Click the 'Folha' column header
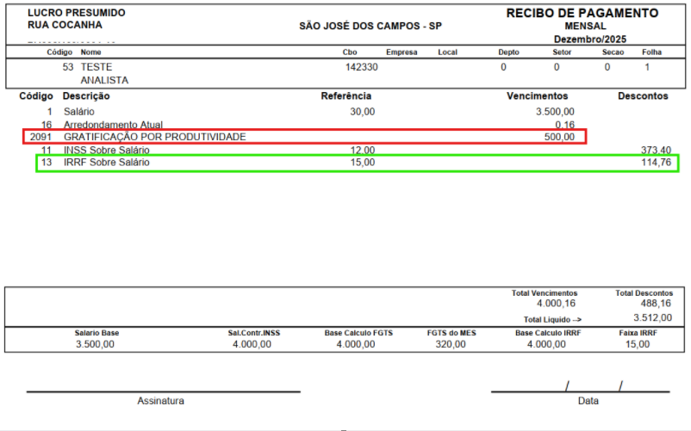Screen dimensions: 691x431 pyautogui.click(x=651, y=52)
